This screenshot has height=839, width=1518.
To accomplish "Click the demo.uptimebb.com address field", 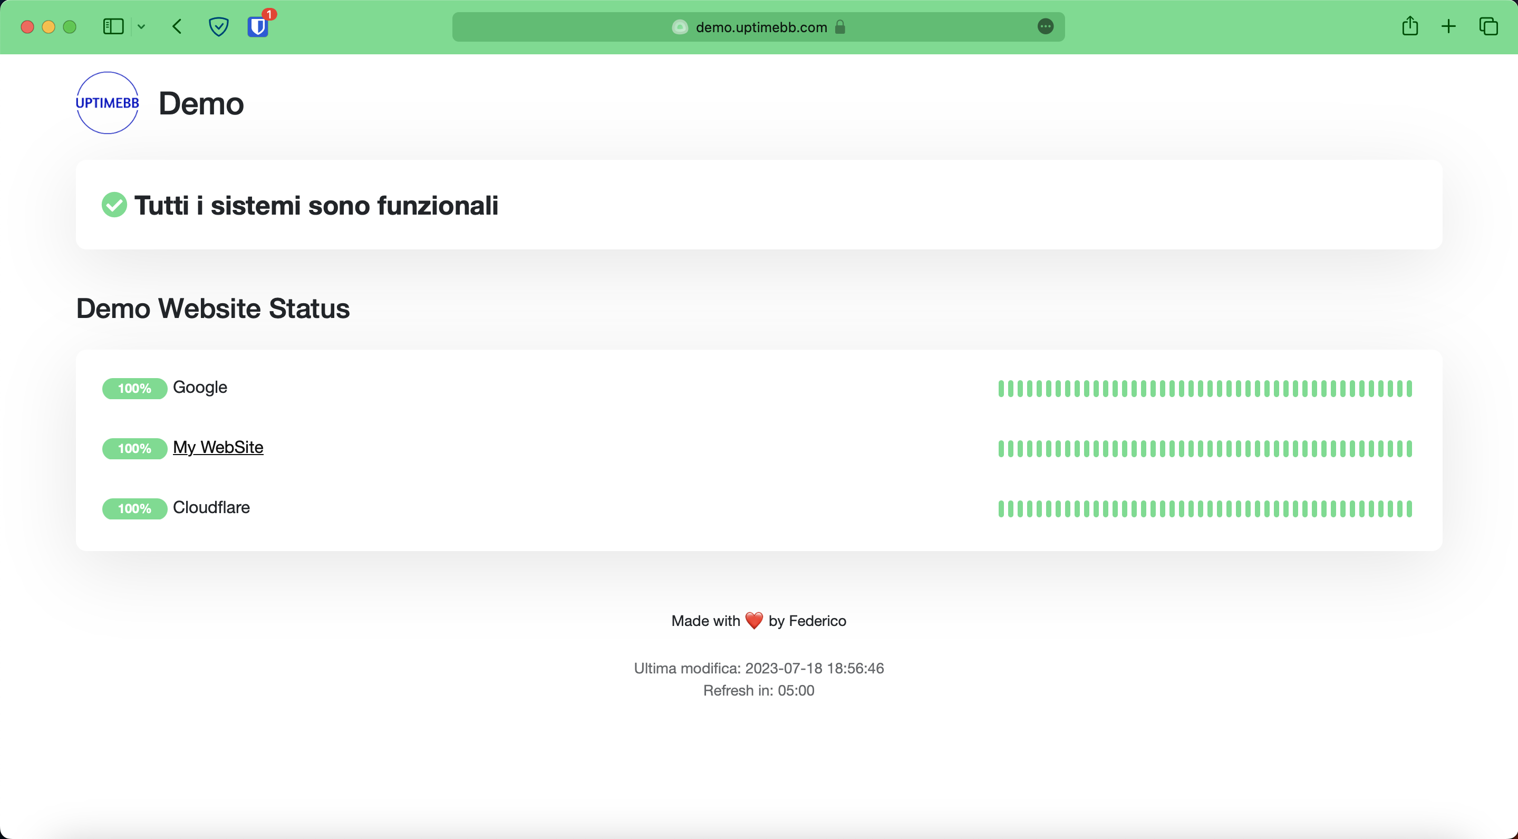I will [x=761, y=27].
